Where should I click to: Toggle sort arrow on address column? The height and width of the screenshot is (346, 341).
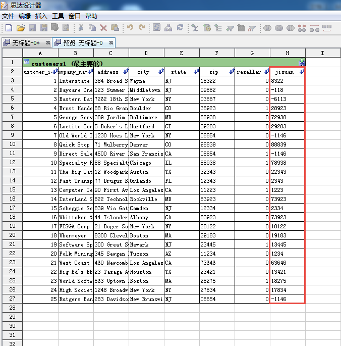point(126,71)
